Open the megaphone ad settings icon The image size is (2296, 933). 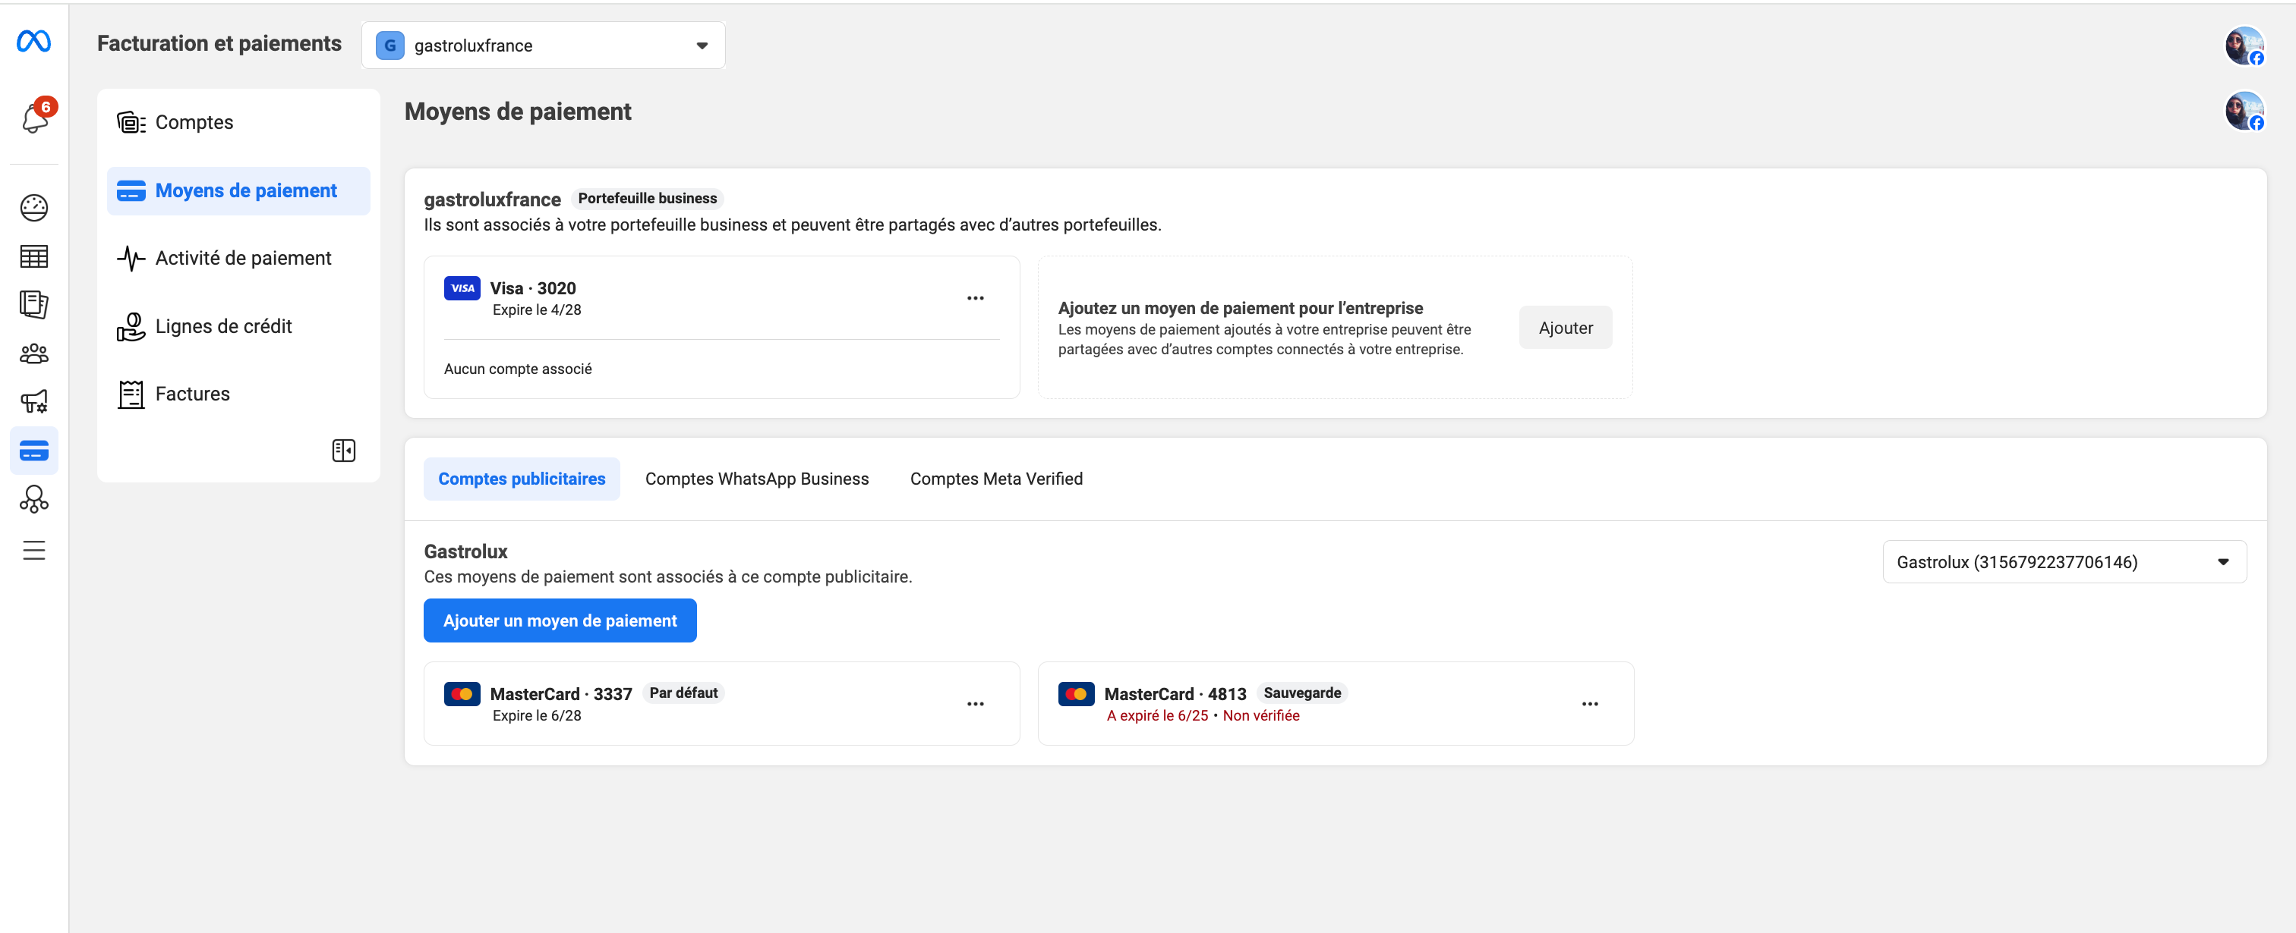(34, 401)
